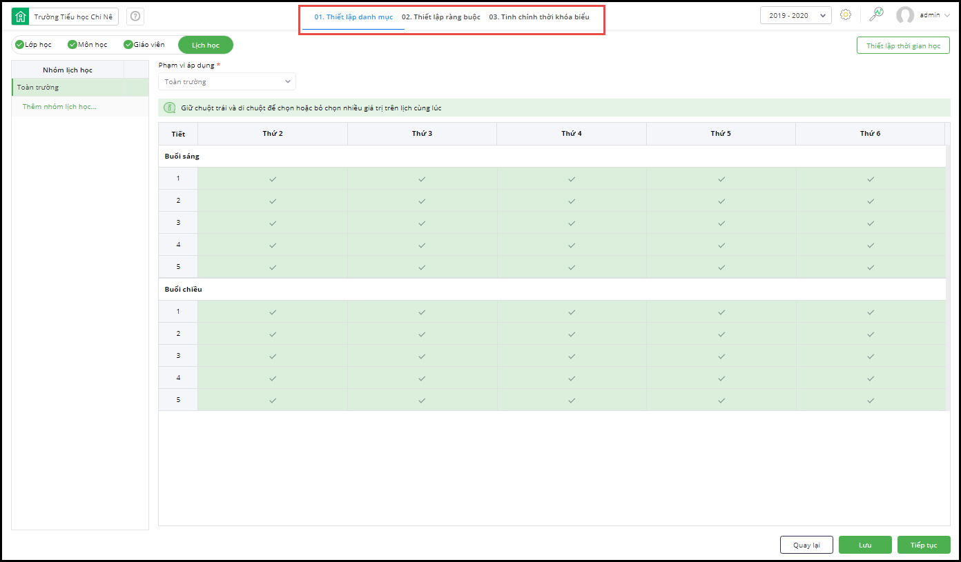Click the Trường Tiểu học Chi Nê name
961x562 pixels.
[x=73, y=17]
